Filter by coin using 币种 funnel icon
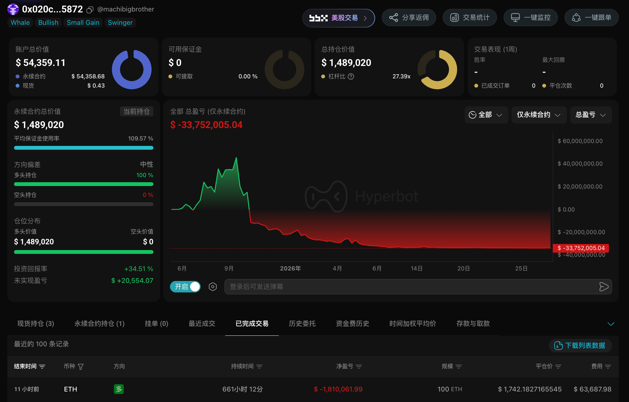 [81, 367]
